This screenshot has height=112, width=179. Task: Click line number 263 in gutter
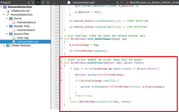57,87
